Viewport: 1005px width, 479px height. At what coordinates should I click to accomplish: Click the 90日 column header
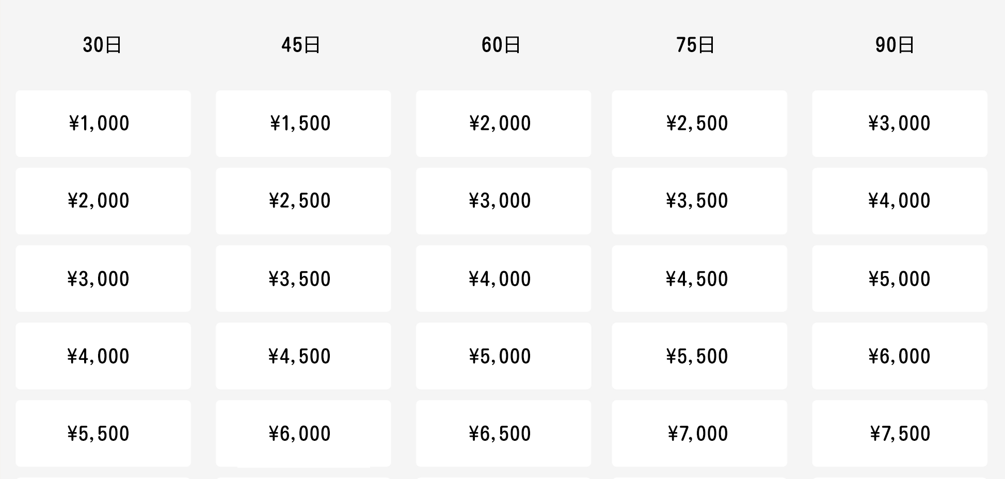point(895,45)
